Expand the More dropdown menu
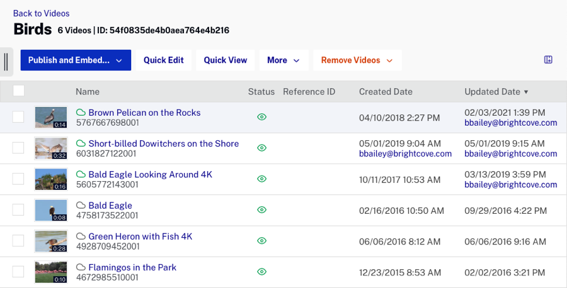The image size is (567, 288). pyautogui.click(x=283, y=60)
